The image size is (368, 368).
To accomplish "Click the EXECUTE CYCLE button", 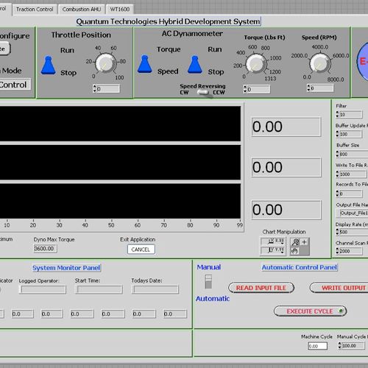I will tap(310, 311).
